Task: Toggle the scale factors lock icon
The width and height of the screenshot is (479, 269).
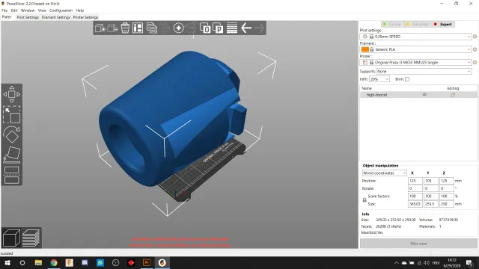Action: coord(364,200)
